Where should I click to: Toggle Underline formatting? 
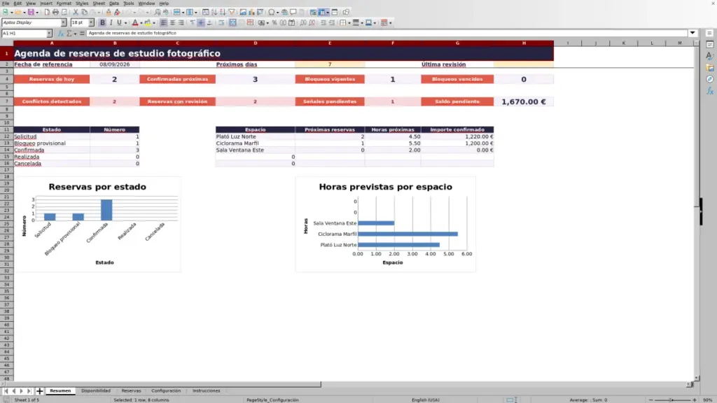119,23
